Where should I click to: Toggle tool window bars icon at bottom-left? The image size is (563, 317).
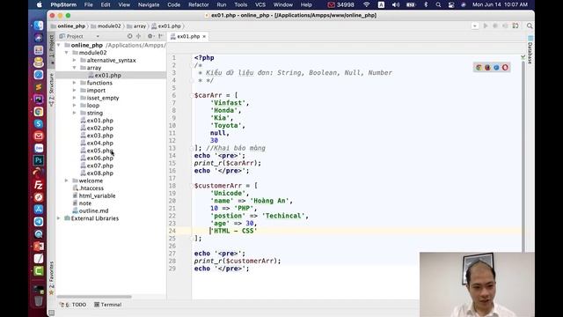click(51, 313)
